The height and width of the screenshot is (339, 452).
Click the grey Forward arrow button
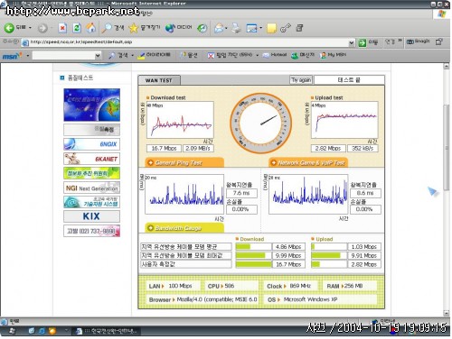(42, 28)
